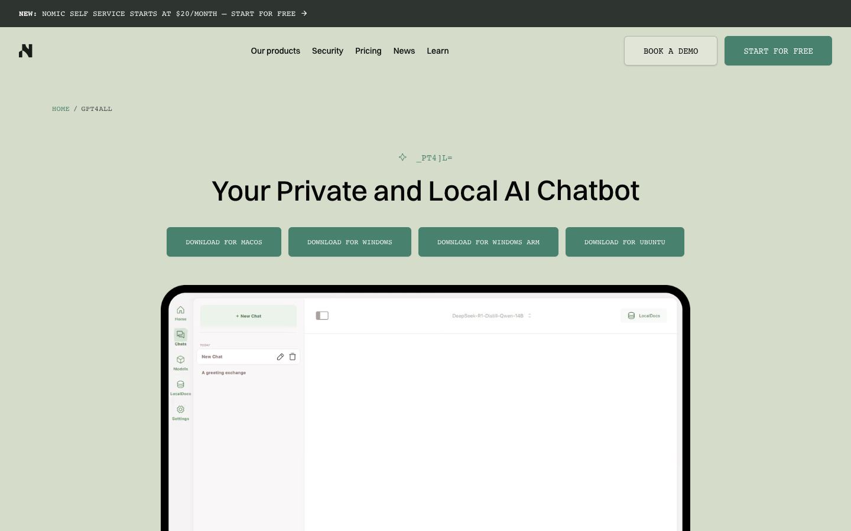Click the Home breadcrumb link
The height and width of the screenshot is (531, 851).
click(61, 109)
